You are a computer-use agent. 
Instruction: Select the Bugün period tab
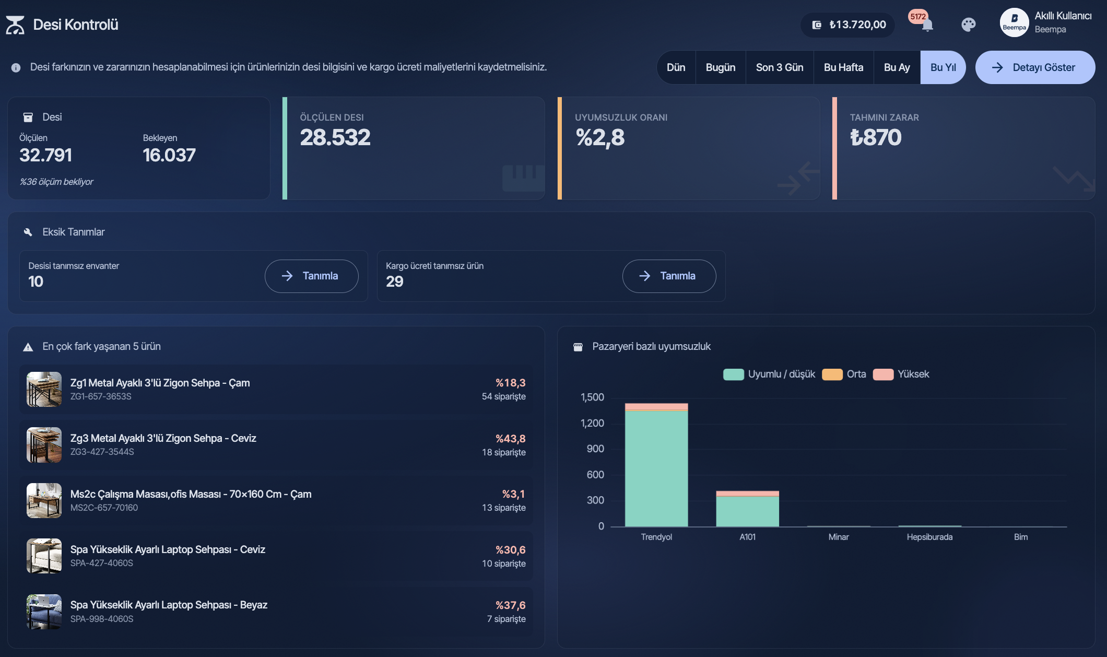point(721,67)
